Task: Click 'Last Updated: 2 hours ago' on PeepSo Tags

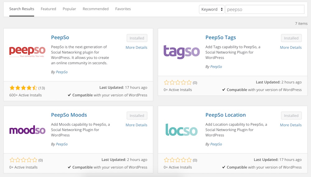Action: pos(279,82)
